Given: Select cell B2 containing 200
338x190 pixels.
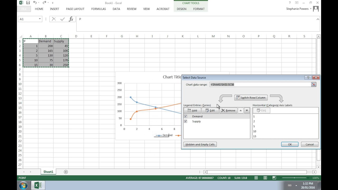Looking at the screenshot, I should tap(46, 46).
